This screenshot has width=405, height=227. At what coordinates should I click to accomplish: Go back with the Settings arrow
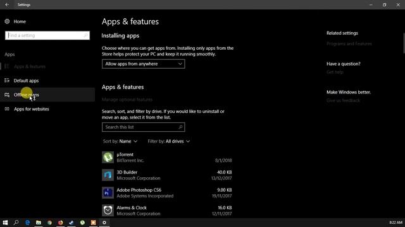[x=7, y=4]
